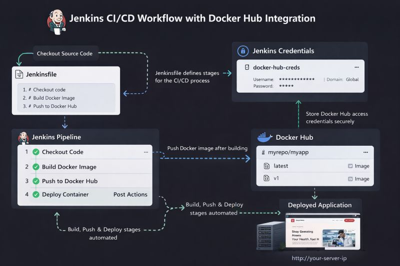Screen dimensions: 400x266
Task: Click the lock icon next to Jenkins Credentials
Action: pos(243,51)
